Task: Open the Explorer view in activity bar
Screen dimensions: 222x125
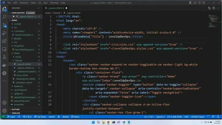Action: [x=5, y=9]
